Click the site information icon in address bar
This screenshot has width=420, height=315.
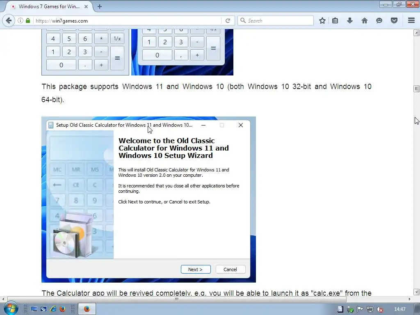pyautogui.click(x=21, y=21)
